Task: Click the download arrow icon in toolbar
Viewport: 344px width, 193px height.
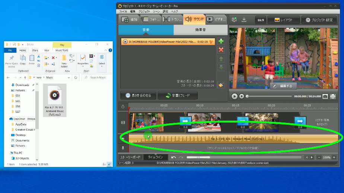Action: (244, 20)
